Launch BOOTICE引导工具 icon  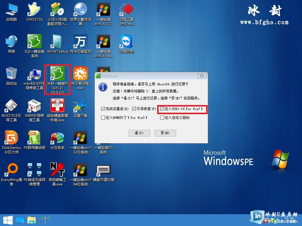pos(12,110)
